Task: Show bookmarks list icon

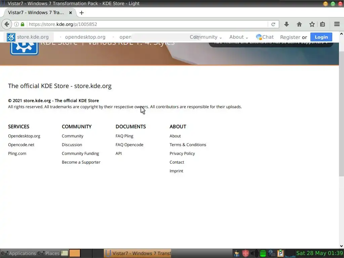Action: (322, 24)
